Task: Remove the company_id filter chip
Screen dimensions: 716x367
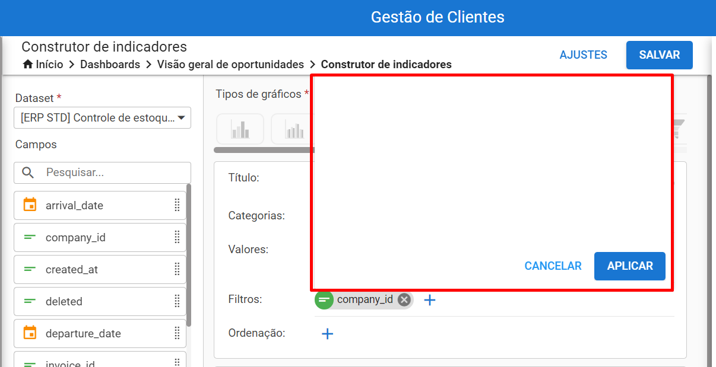Action: coord(404,299)
